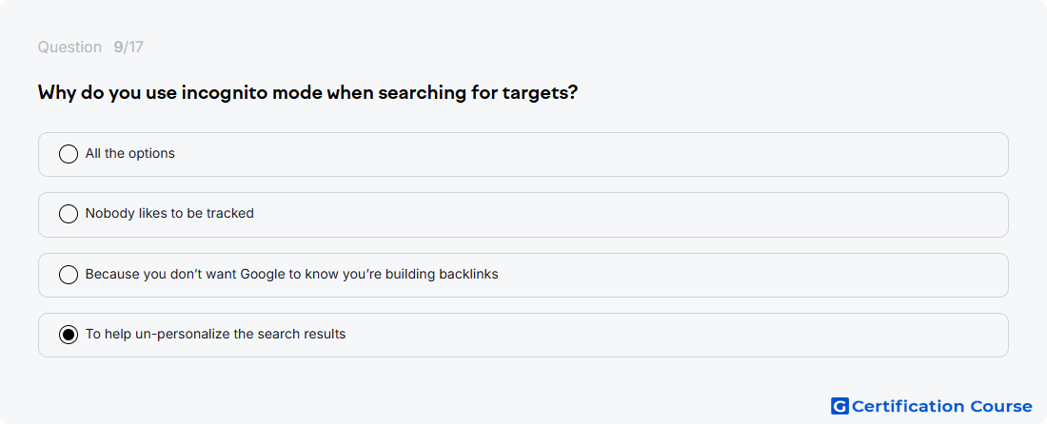This screenshot has height=424, width=1047.
Task: Mark the radio for "building backlinks" answer
Action: (69, 275)
